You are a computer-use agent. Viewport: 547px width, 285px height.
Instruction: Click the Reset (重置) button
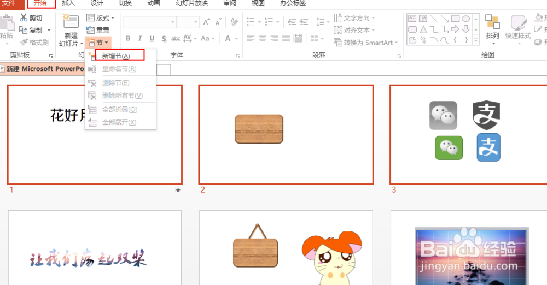pyautogui.click(x=98, y=31)
